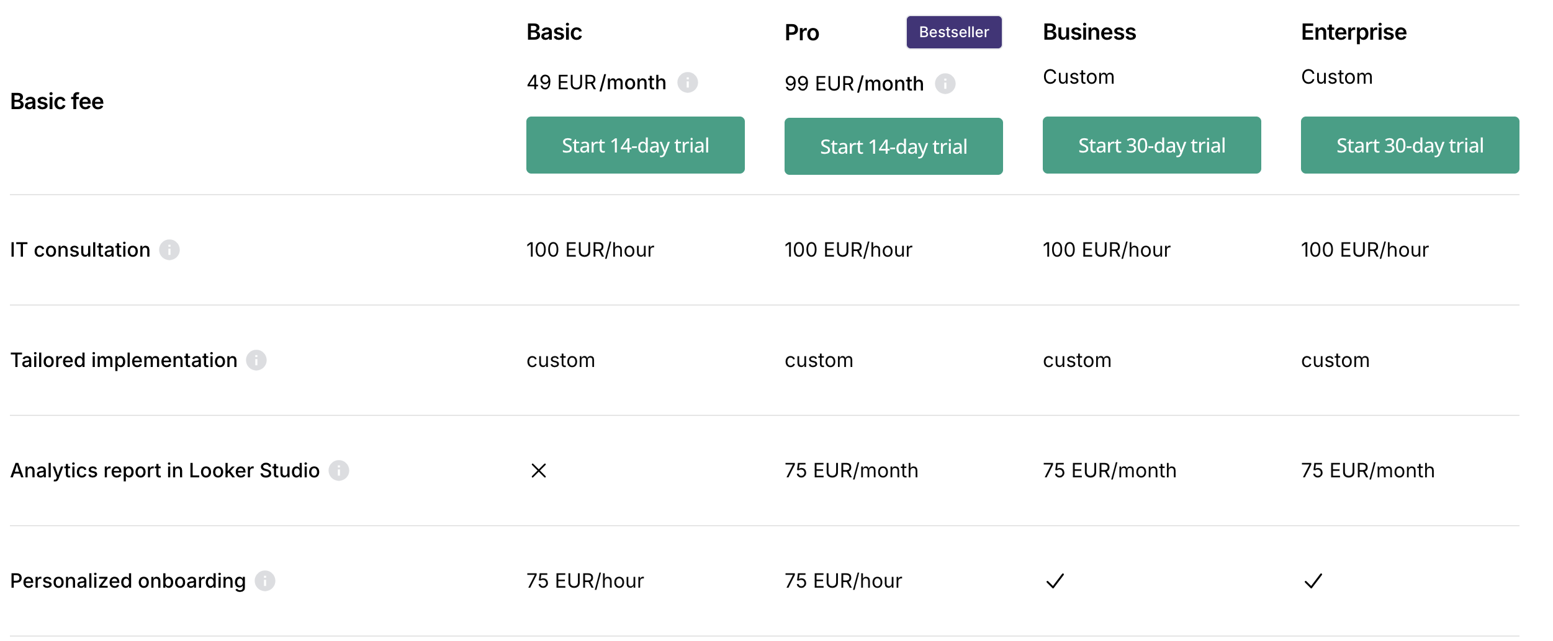Click Pro plan's 75 EUR/month analytics price

pos(851,471)
